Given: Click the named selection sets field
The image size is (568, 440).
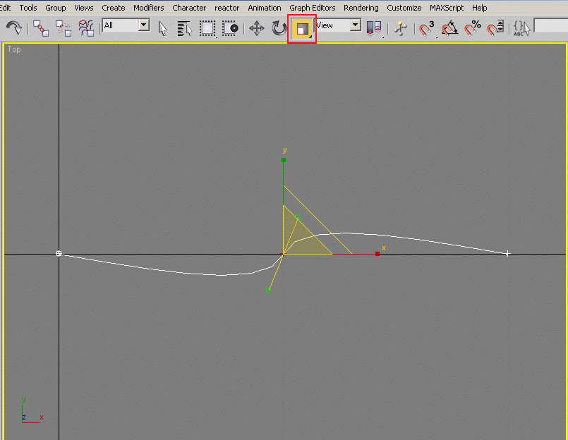Looking at the screenshot, I should [551, 25].
